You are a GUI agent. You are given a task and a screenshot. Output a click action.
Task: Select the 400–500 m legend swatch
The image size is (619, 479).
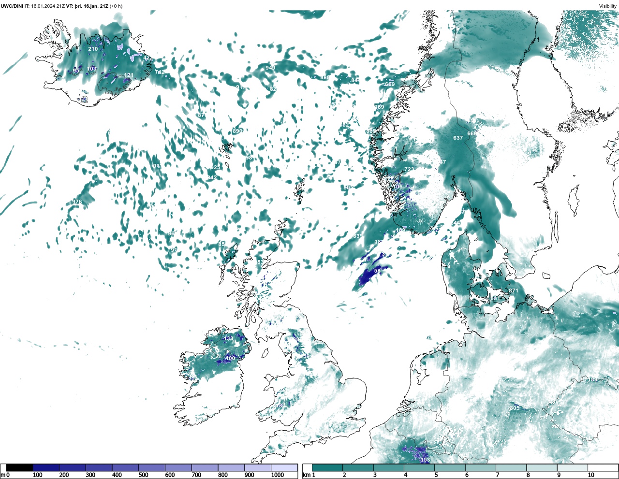tap(125, 467)
